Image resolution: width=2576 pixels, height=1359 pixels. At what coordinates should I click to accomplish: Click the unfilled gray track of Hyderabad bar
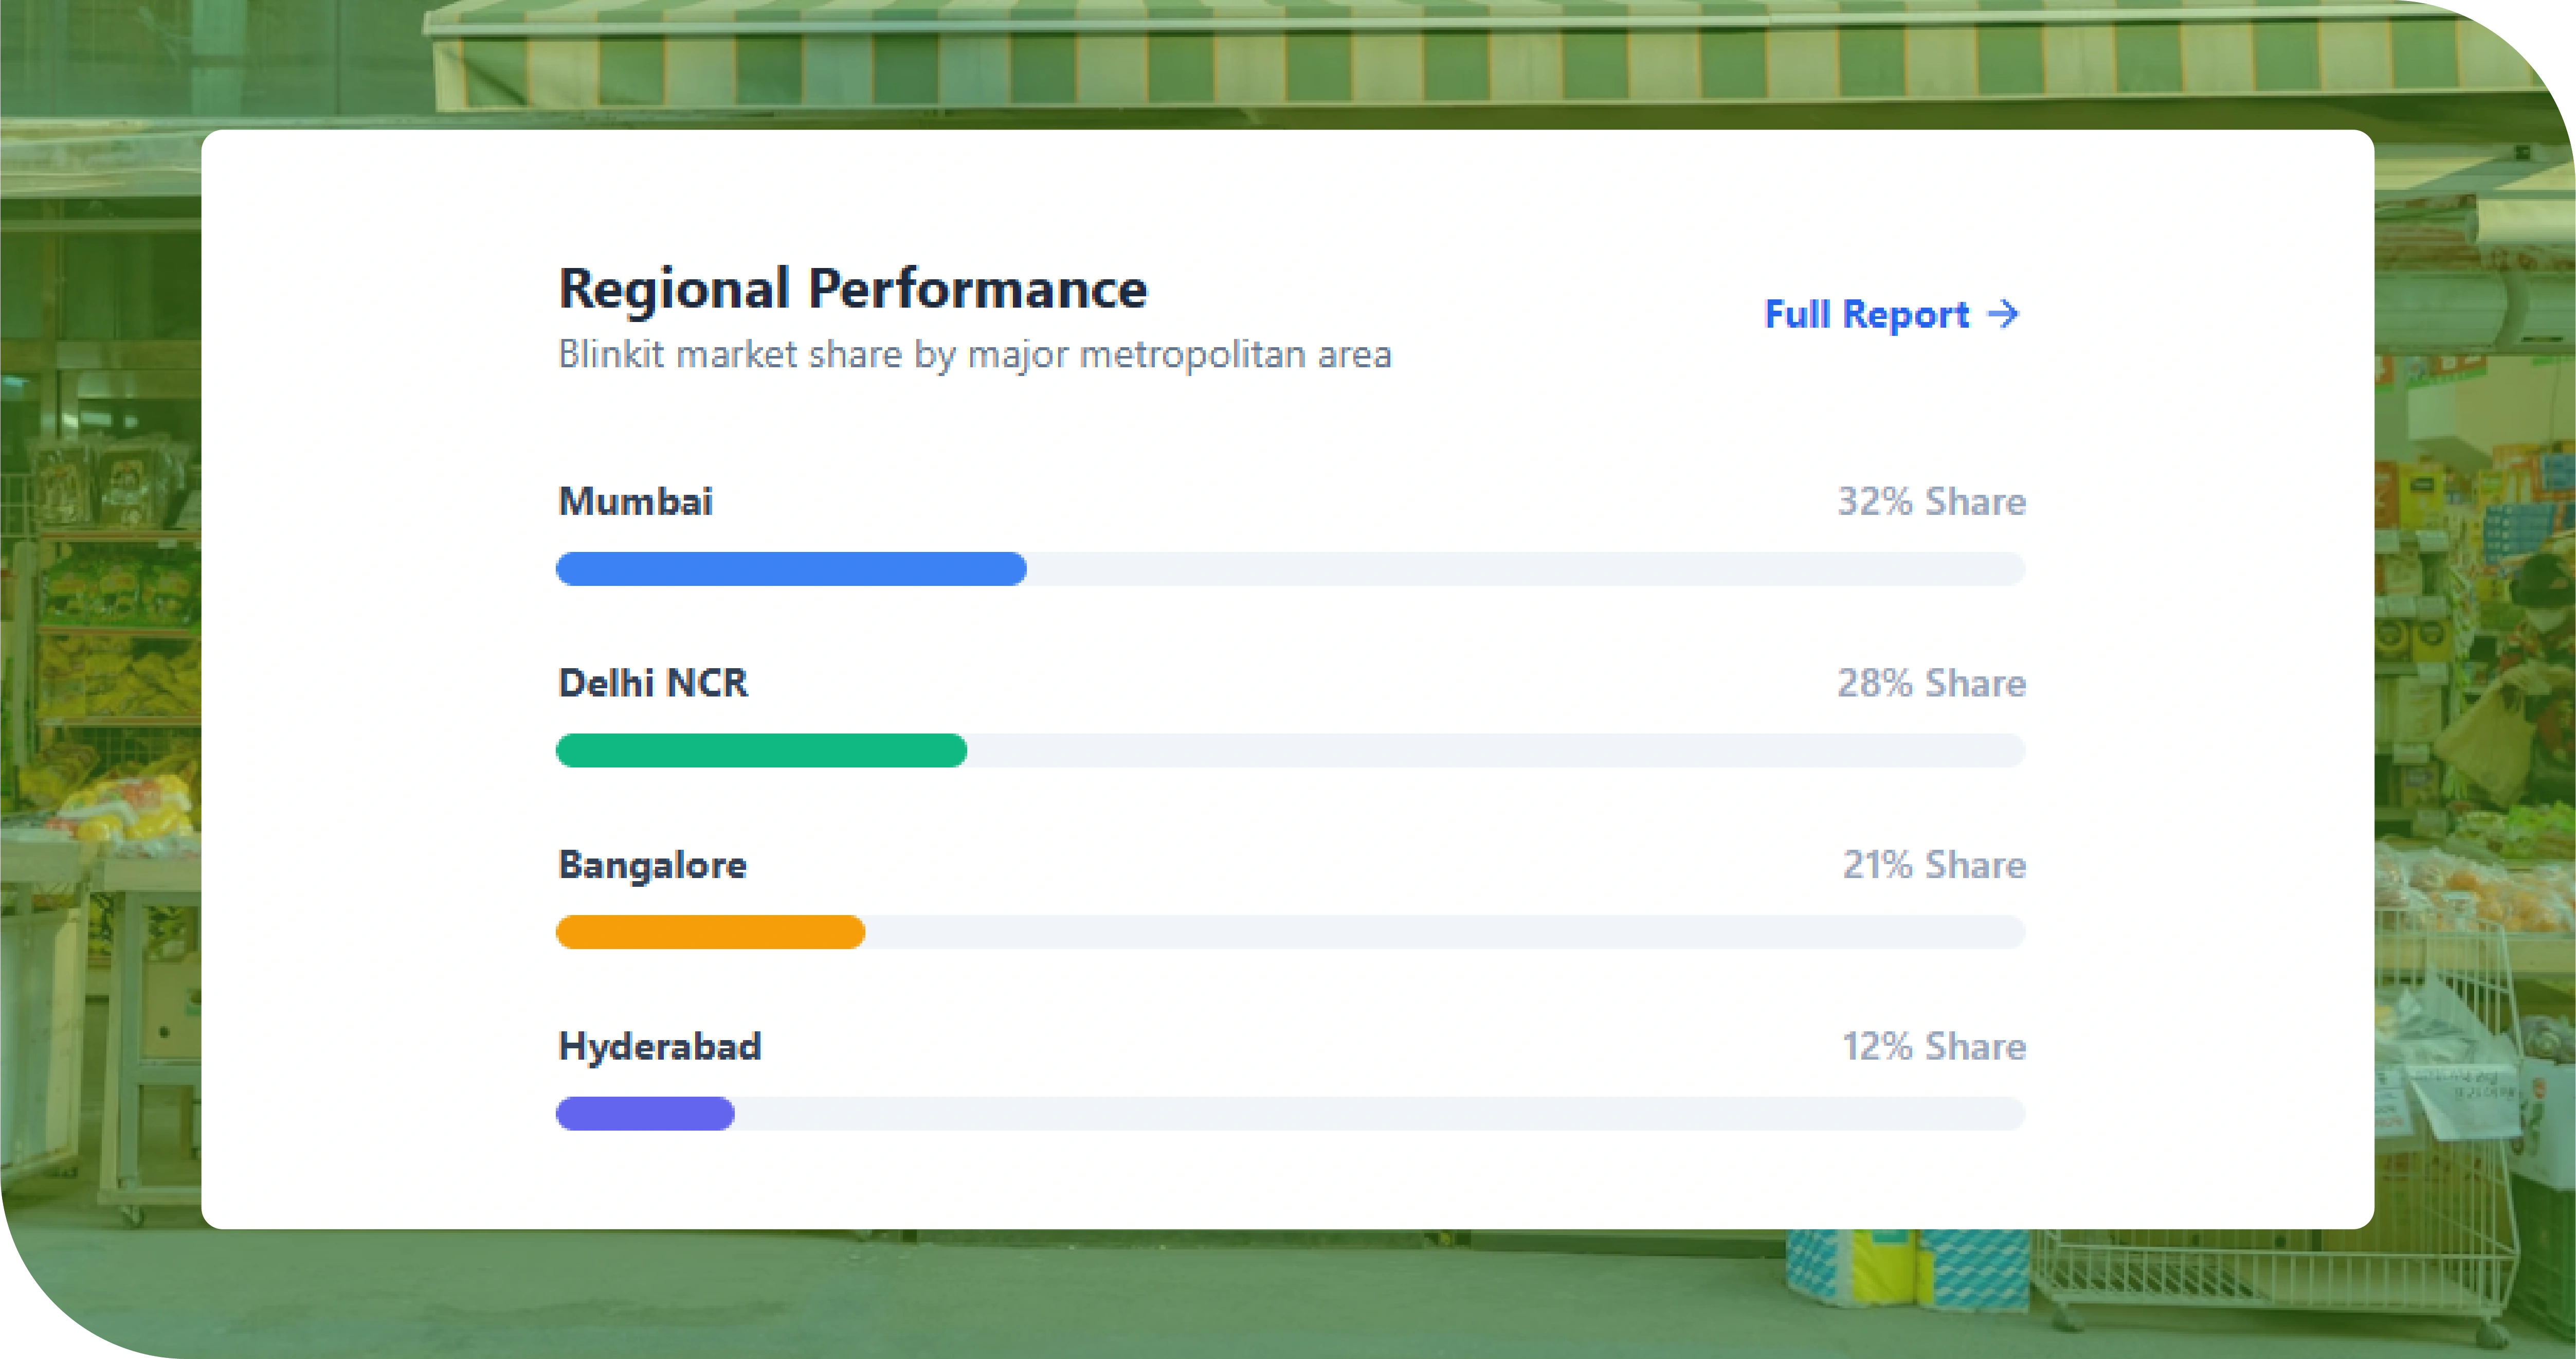coord(1380,1114)
